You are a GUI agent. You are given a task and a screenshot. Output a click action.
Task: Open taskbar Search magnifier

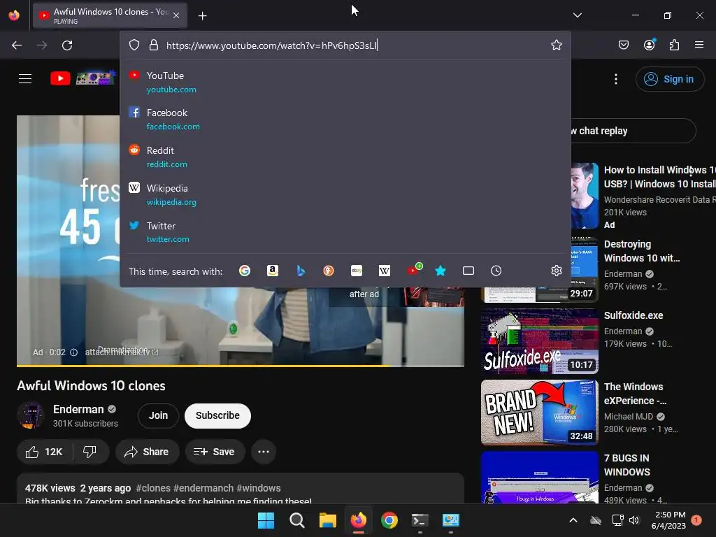(296, 520)
